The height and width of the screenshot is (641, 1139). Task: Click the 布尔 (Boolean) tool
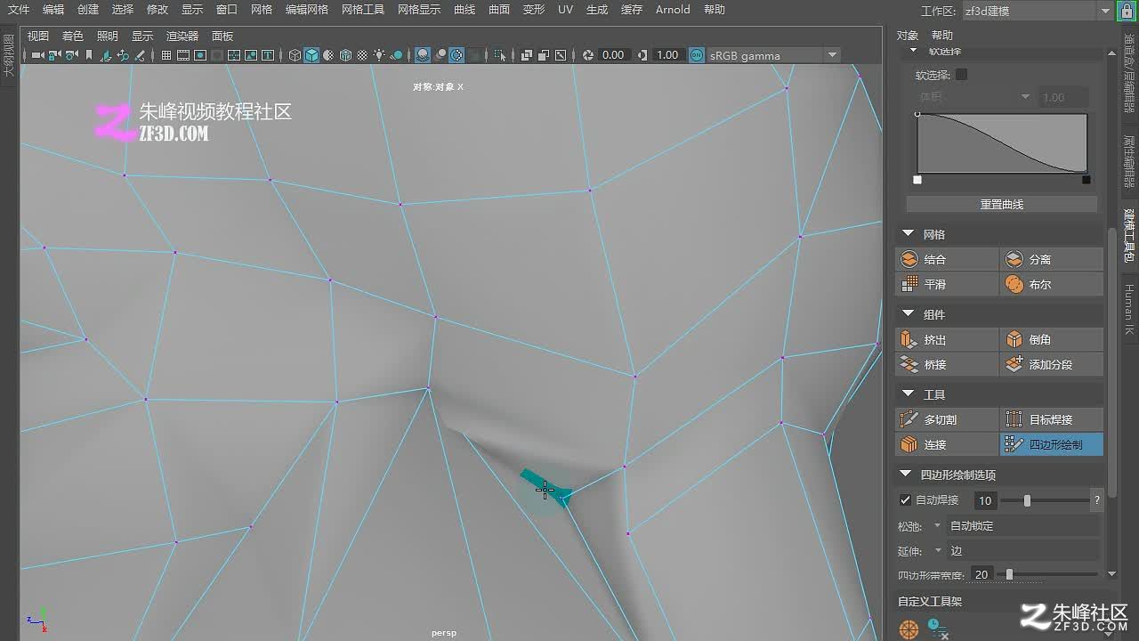[x=1052, y=284]
